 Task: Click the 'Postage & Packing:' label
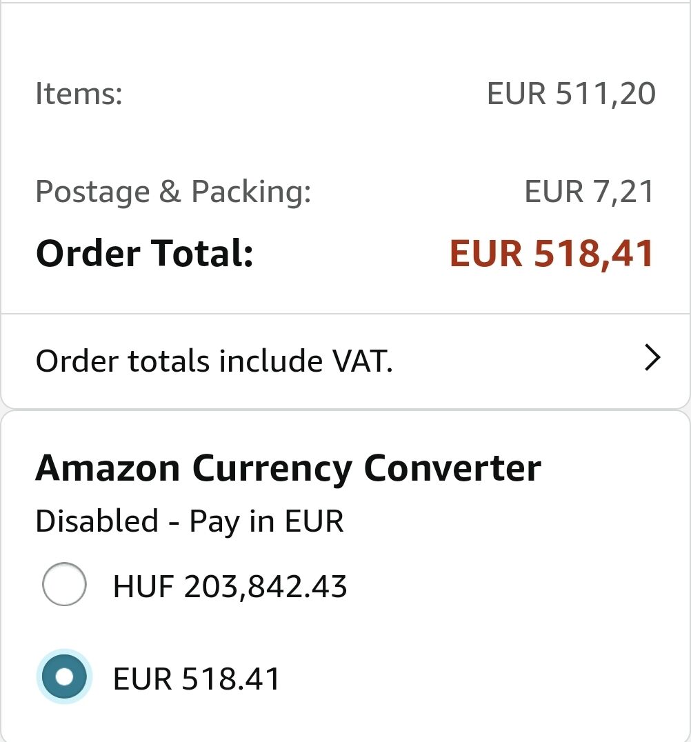click(173, 192)
